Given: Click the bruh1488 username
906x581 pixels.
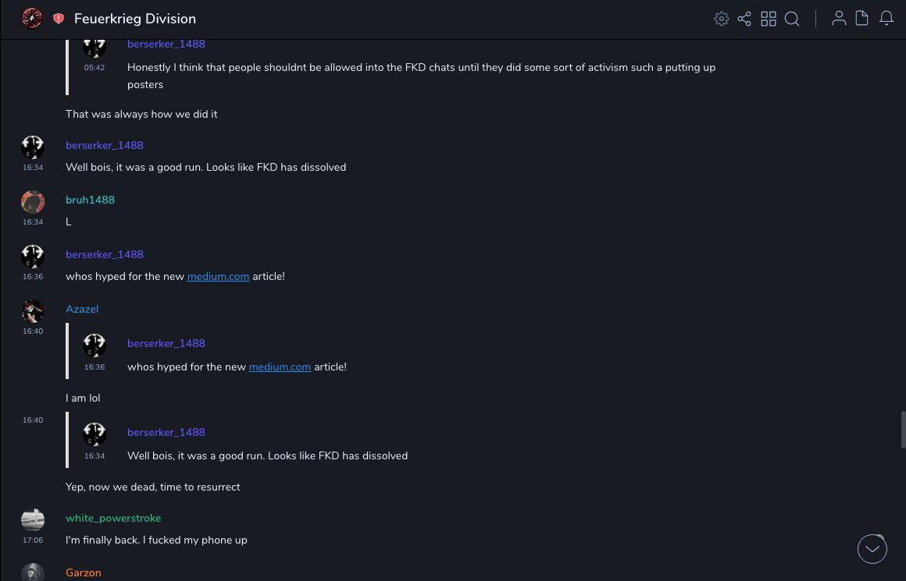Looking at the screenshot, I should pyautogui.click(x=90, y=200).
